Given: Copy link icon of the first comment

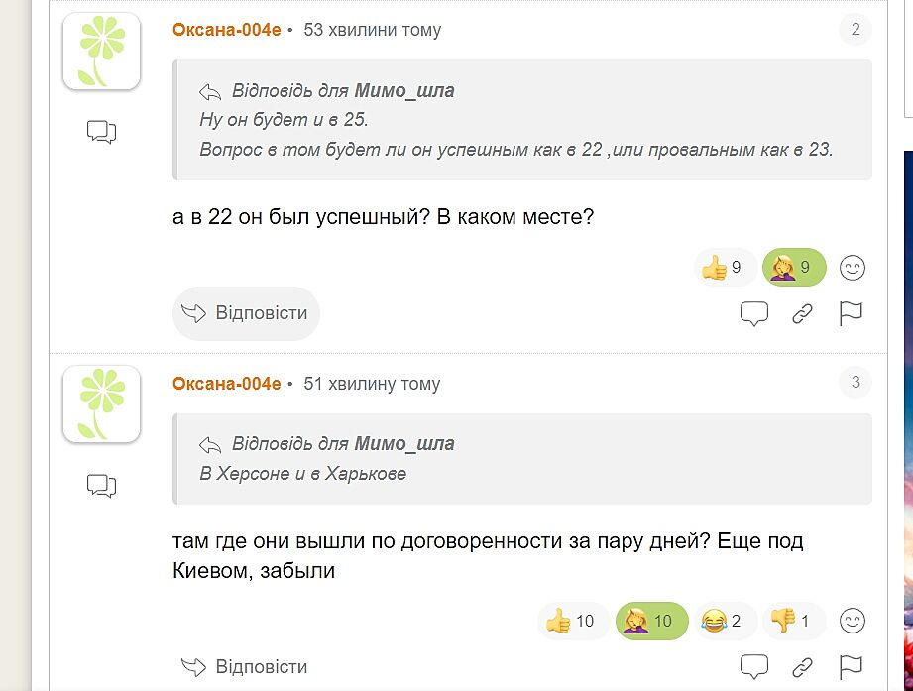Looking at the screenshot, I should tap(802, 314).
